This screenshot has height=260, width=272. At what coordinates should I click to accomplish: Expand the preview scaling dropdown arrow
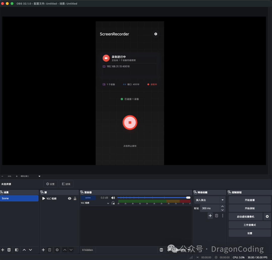click(x=39, y=176)
